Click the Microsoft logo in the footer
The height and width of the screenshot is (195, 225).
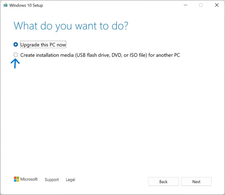coord(26,179)
